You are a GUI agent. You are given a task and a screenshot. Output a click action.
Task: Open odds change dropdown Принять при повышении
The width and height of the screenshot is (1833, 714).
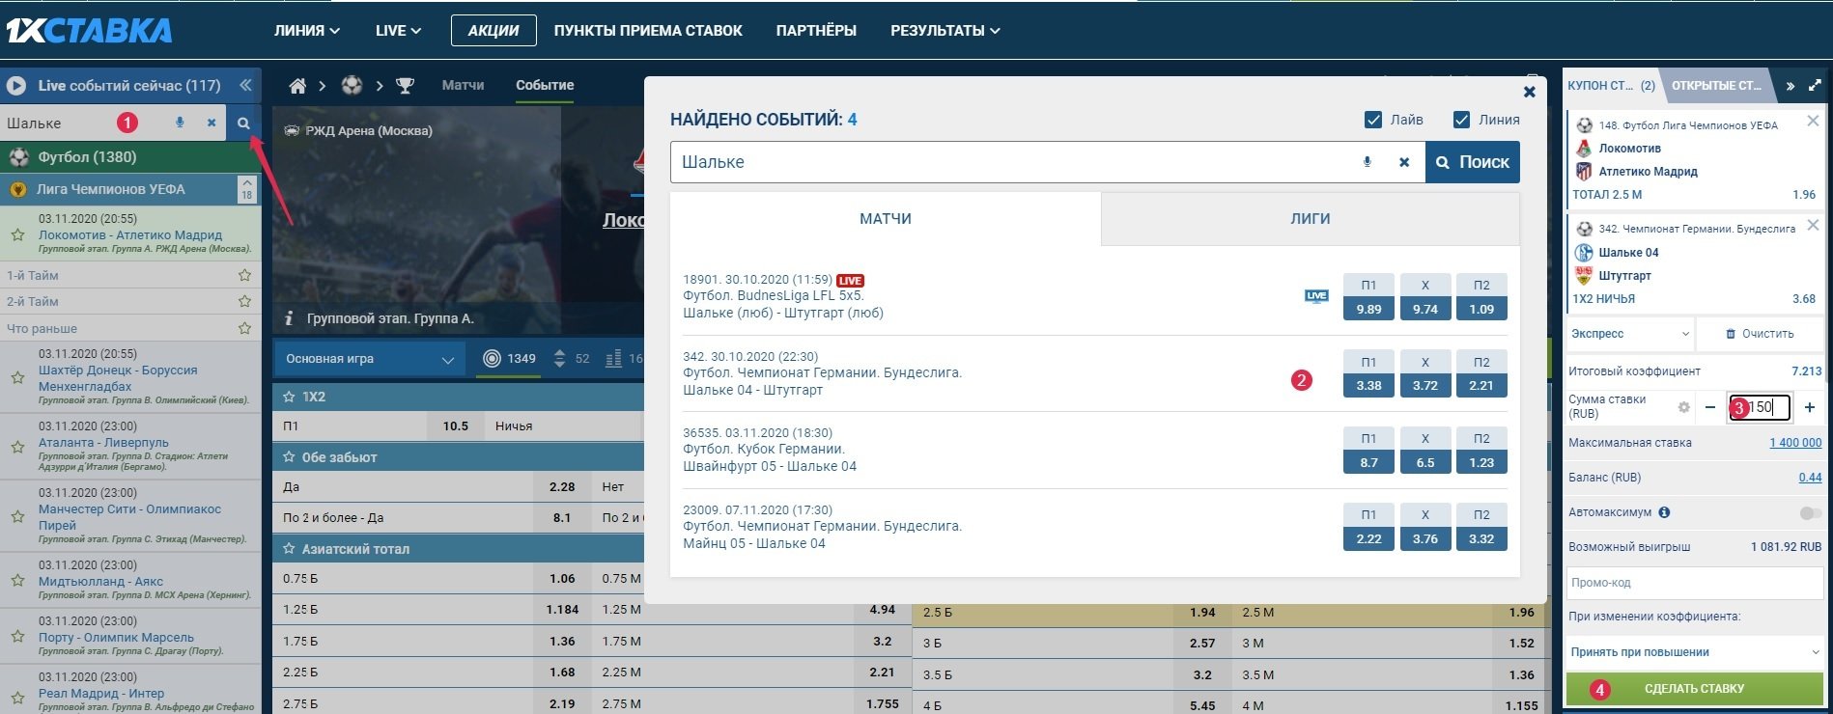coord(1694,652)
